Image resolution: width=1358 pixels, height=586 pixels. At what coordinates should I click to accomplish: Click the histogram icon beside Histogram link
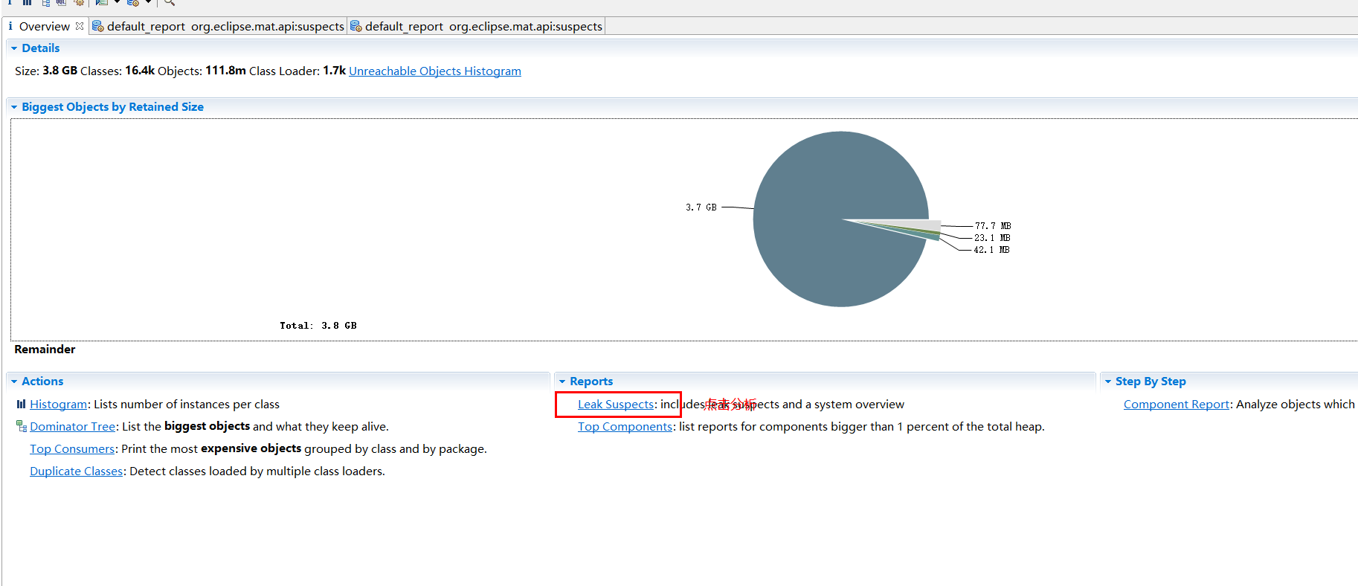pos(21,404)
